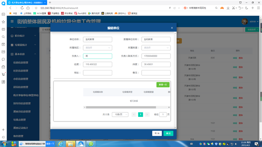Open reading book icon in browser sidebar
Image resolution: width=262 pixels, height=147 pixels.
coord(3,29)
